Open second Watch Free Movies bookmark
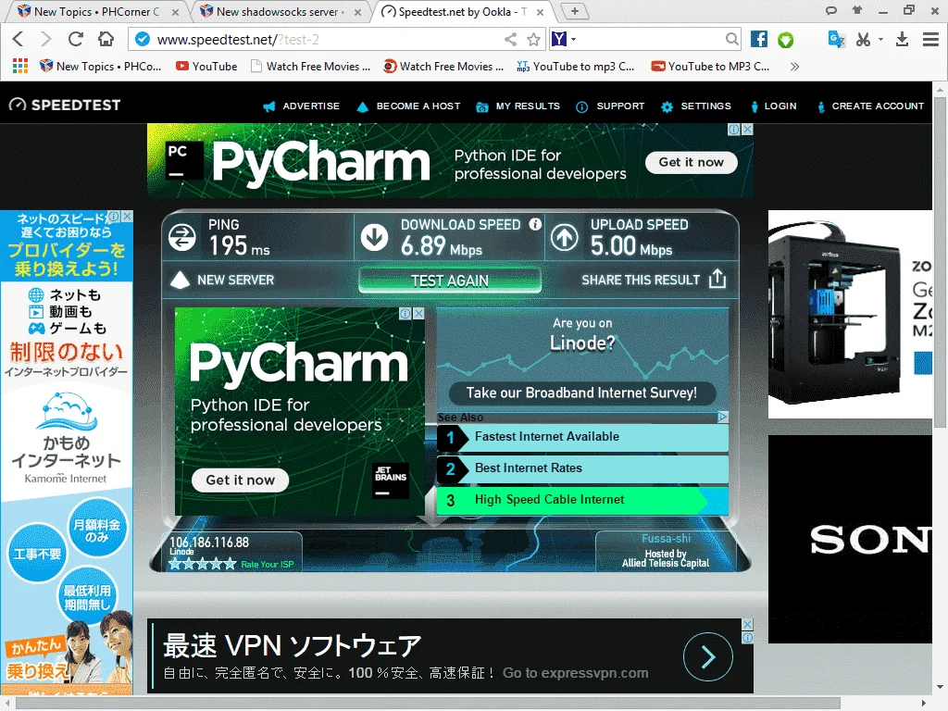The width and height of the screenshot is (948, 711). coord(443,67)
